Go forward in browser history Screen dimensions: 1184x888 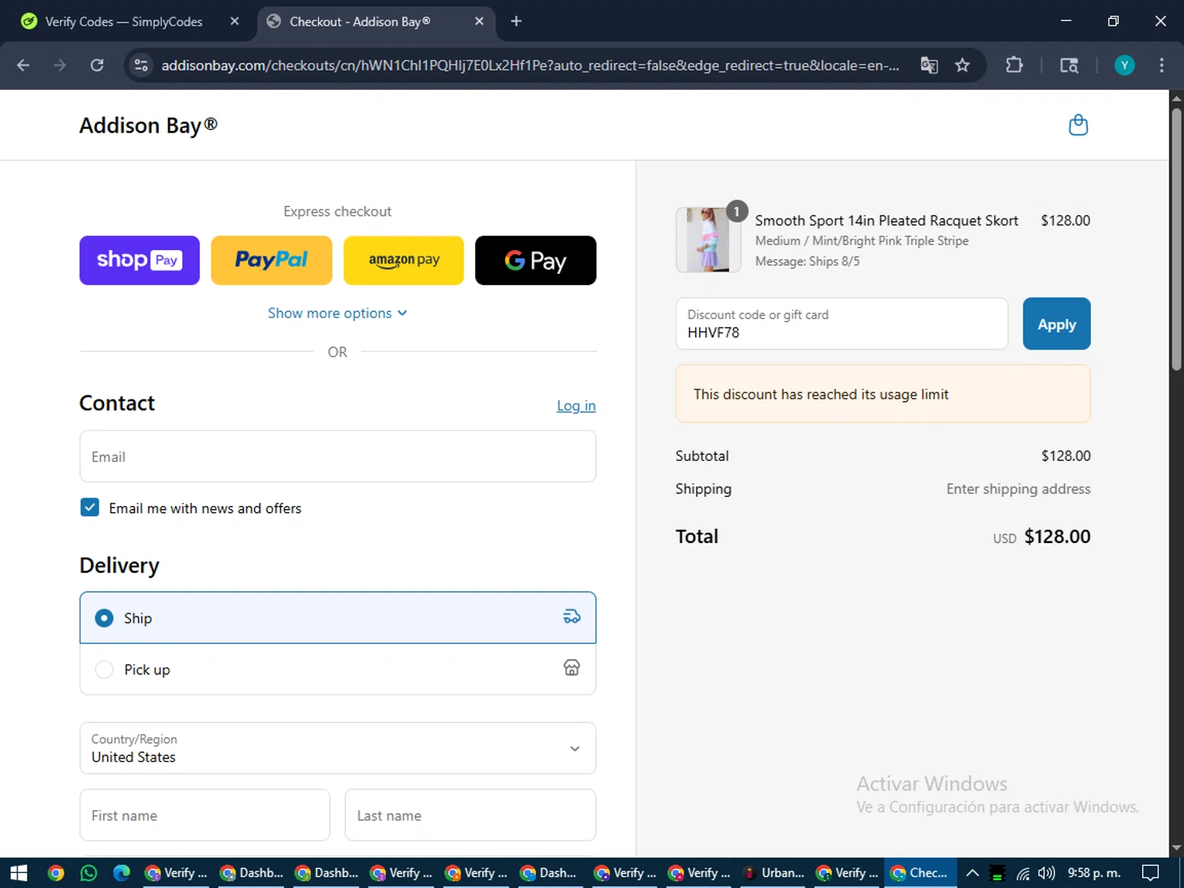pos(60,66)
